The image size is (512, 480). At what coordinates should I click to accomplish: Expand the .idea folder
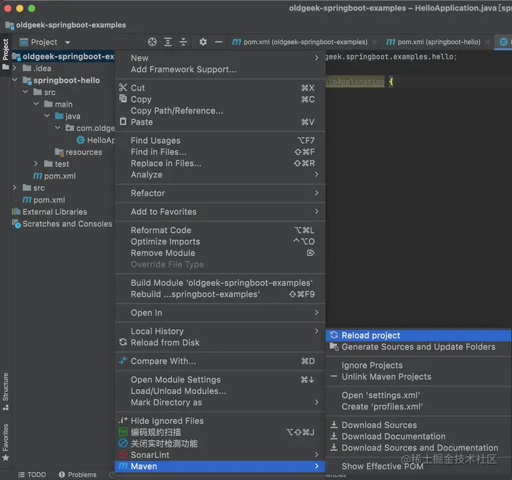click(x=14, y=68)
